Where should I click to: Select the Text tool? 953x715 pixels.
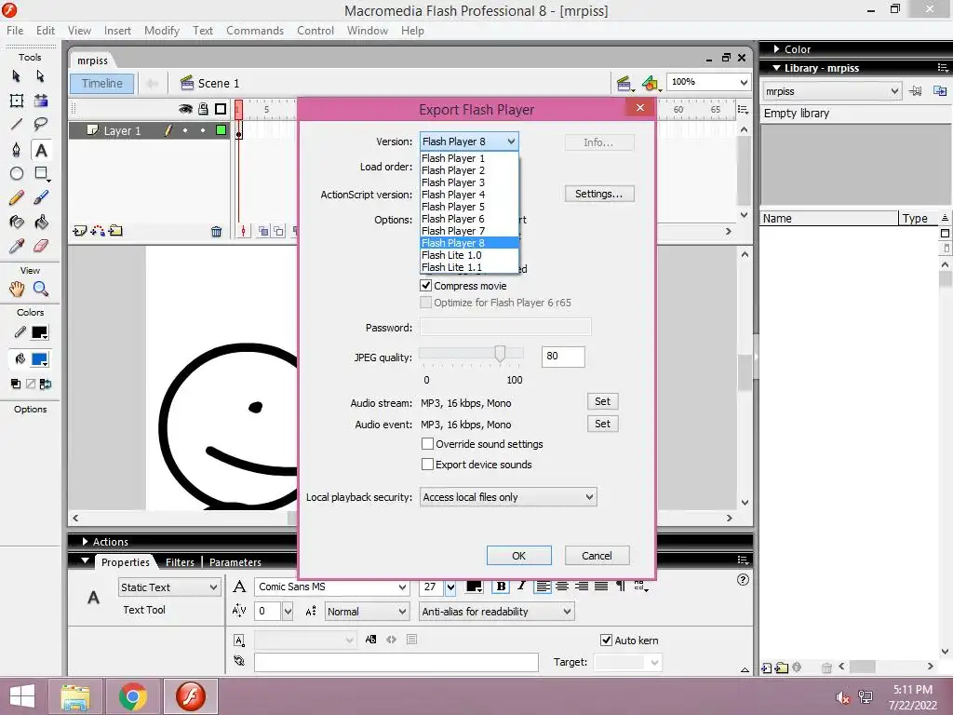[x=41, y=150]
